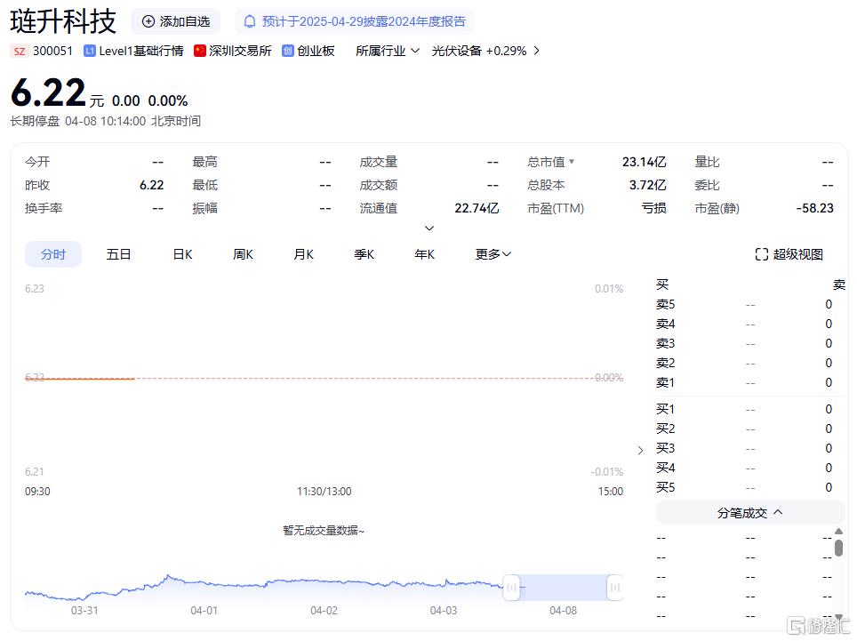
Task: Switch to the 日K tab
Action: [182, 254]
